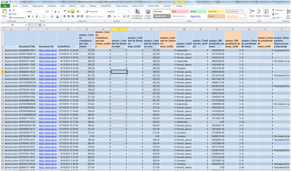This screenshot has width=291, height=171.
Task: Toggle Top Align in Alignment group
Action: (x=65, y=11)
